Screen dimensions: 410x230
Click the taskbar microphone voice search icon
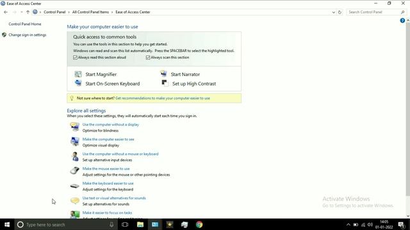pyautogui.click(x=111, y=224)
